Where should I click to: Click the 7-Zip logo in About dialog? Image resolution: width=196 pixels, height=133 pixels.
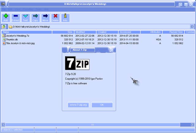(77, 63)
